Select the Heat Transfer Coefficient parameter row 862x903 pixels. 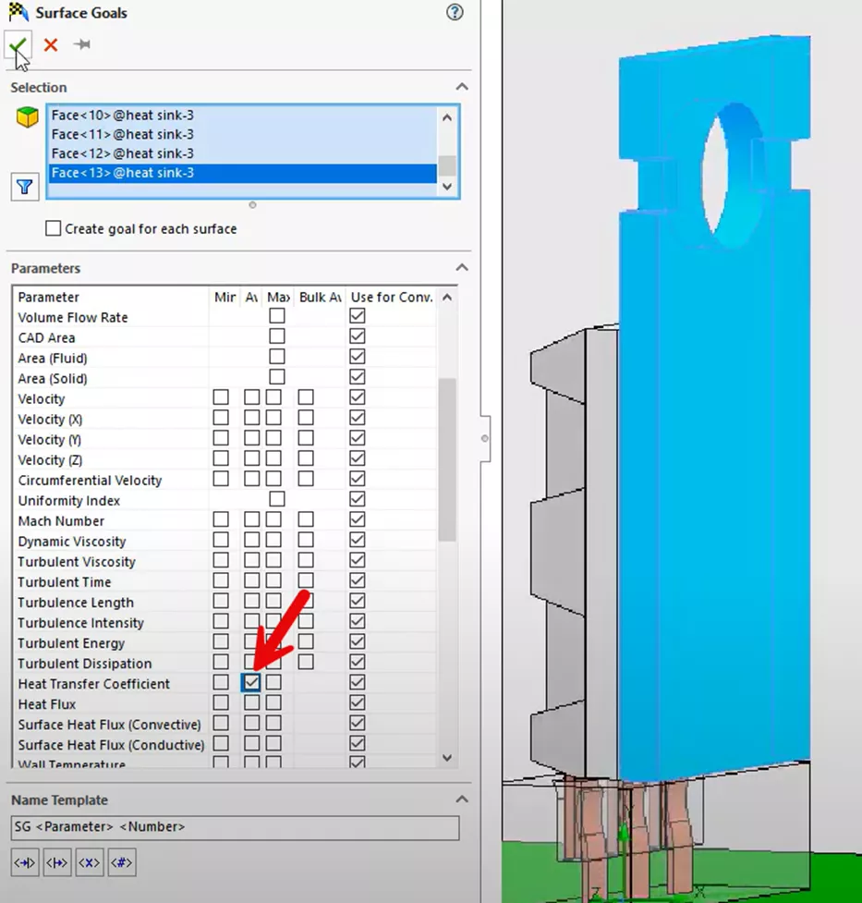pos(92,683)
